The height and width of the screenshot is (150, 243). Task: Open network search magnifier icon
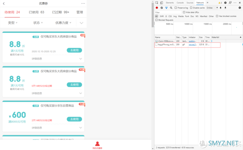[x=171, y=8]
